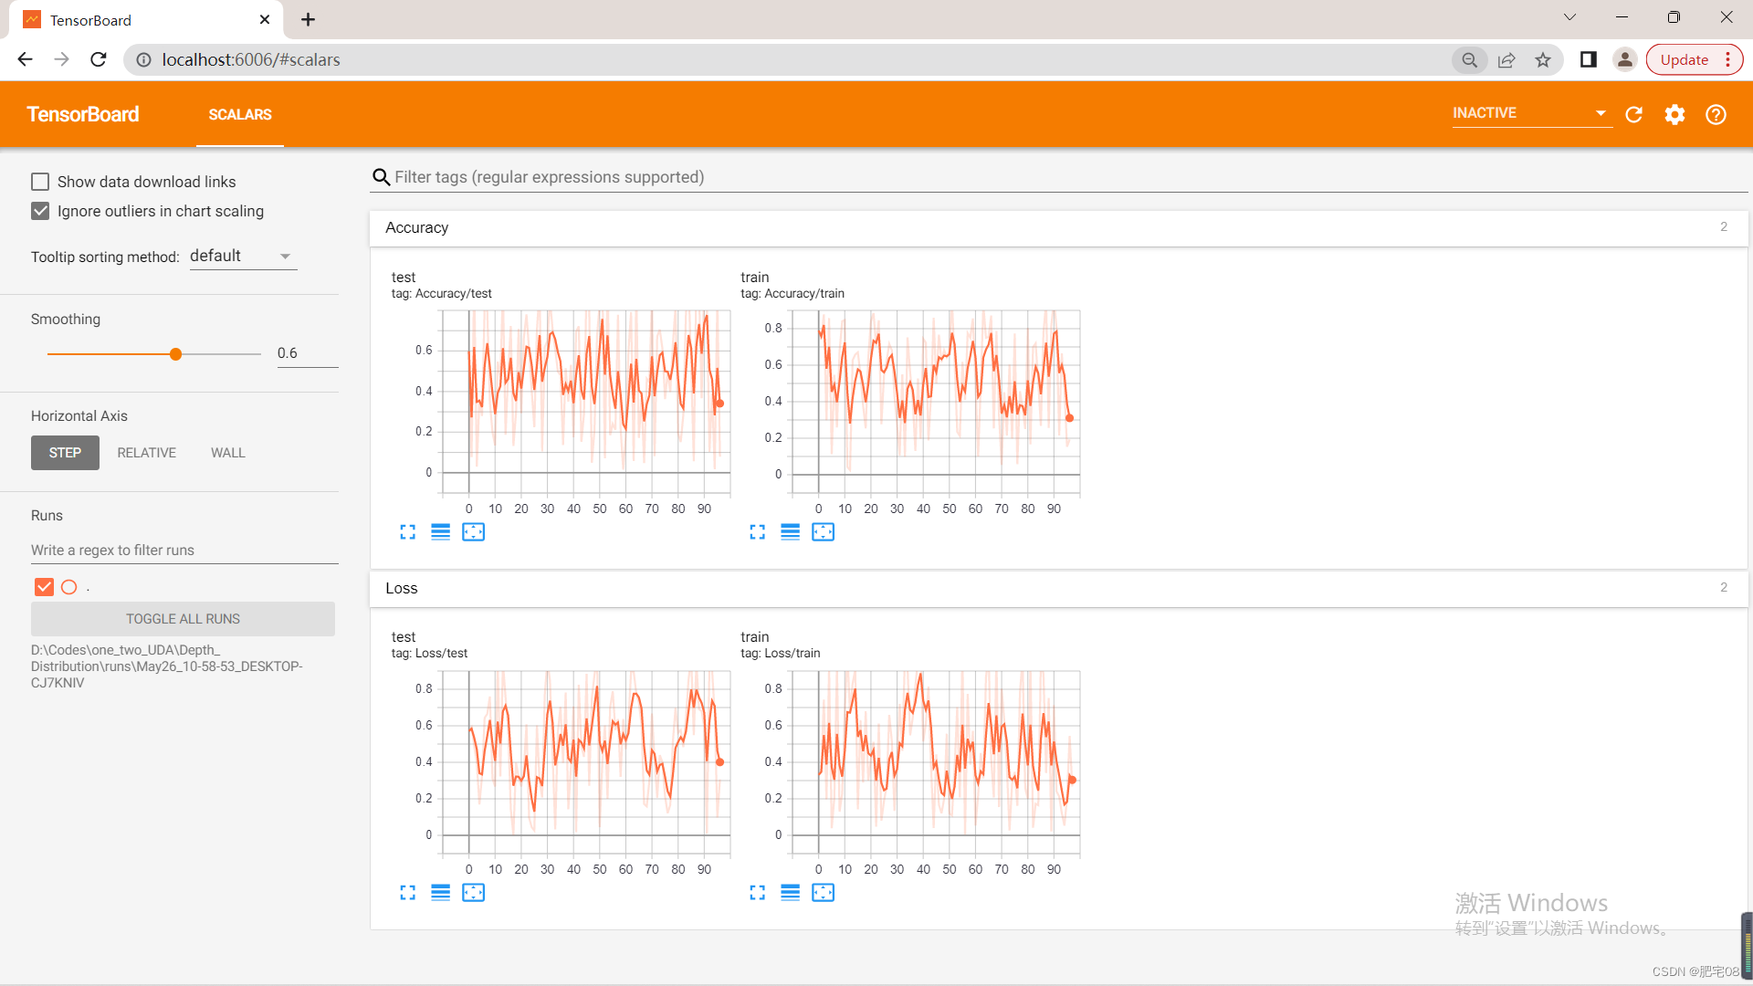Click the Smoothing slider handle
The height and width of the screenshot is (986, 1753).
coord(175,354)
